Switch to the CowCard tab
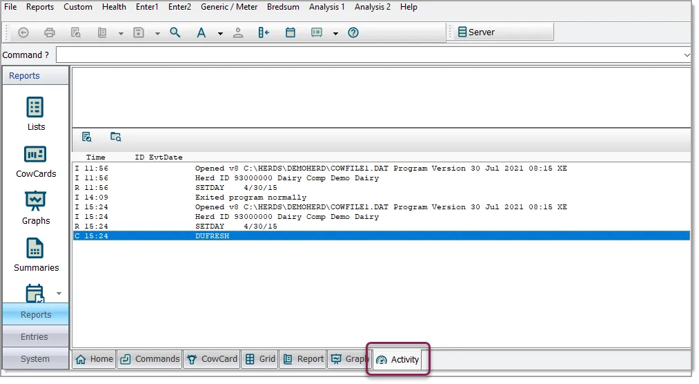 [x=212, y=359]
